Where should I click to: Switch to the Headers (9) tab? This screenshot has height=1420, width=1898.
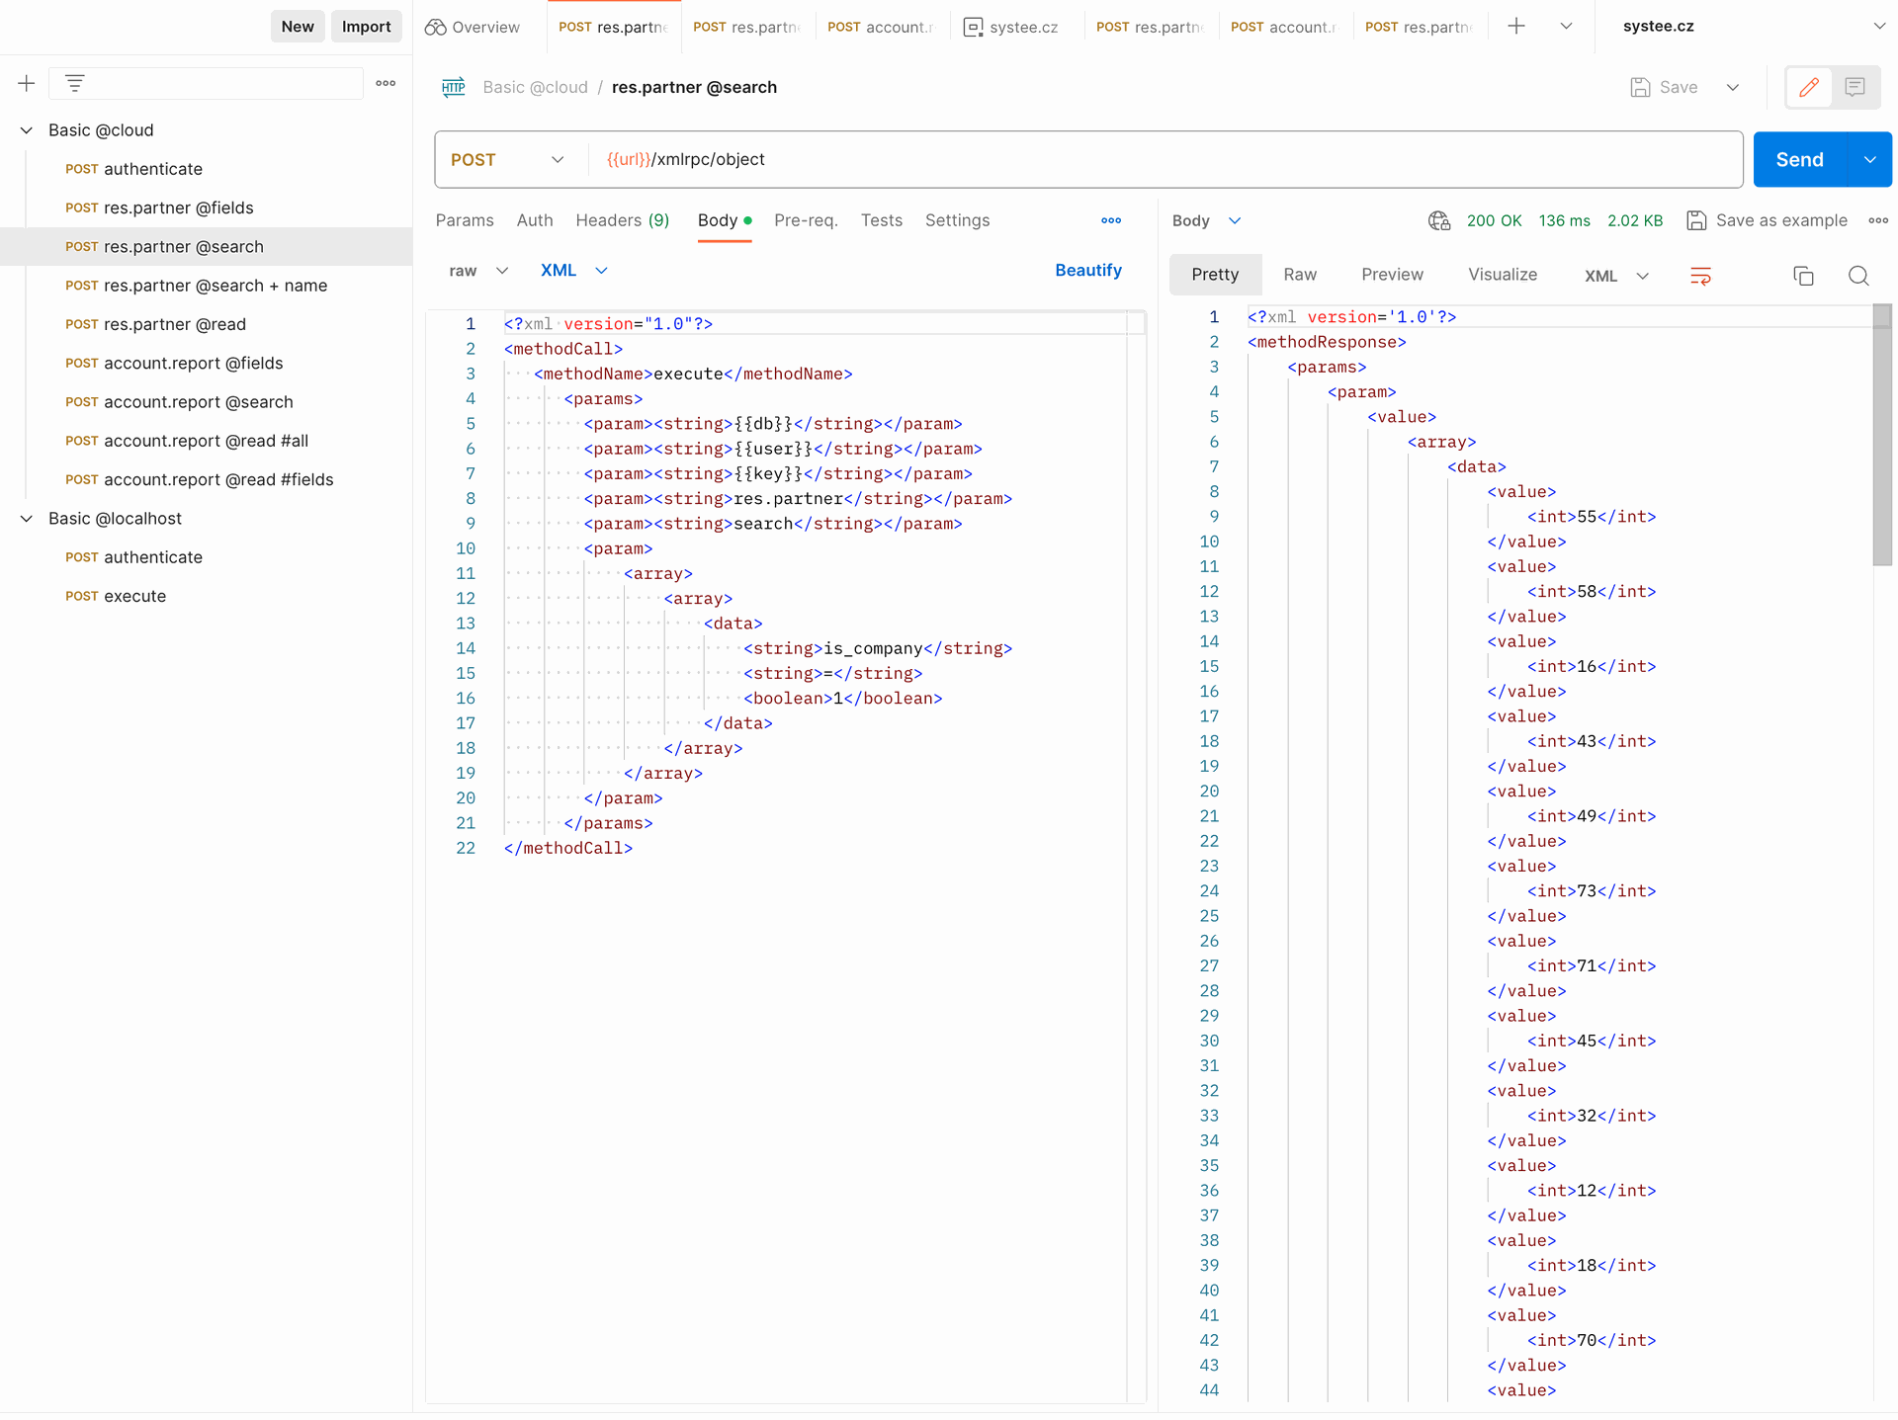tap(622, 220)
